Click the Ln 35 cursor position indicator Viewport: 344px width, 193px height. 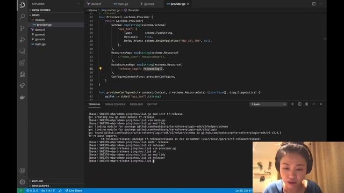243,191
